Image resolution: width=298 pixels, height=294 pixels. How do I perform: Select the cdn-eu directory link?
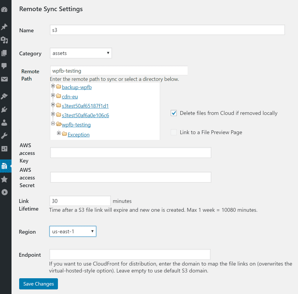point(70,96)
